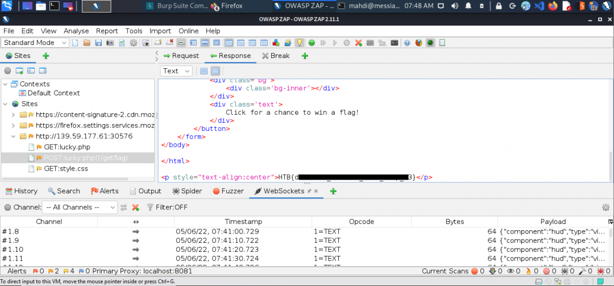Open the All Channels dropdown
Image resolution: width=614 pixels, height=286 pixels.
[x=80, y=208]
